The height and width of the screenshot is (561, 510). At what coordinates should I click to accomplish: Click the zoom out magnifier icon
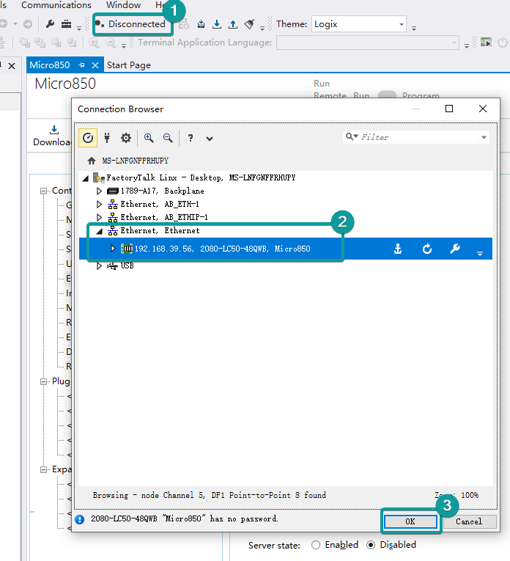pyautogui.click(x=168, y=138)
